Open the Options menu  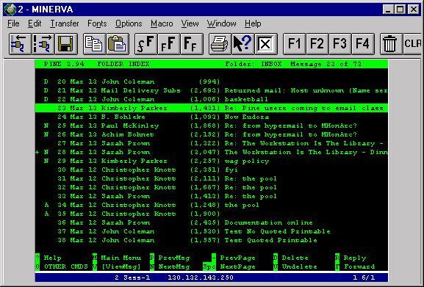click(129, 23)
